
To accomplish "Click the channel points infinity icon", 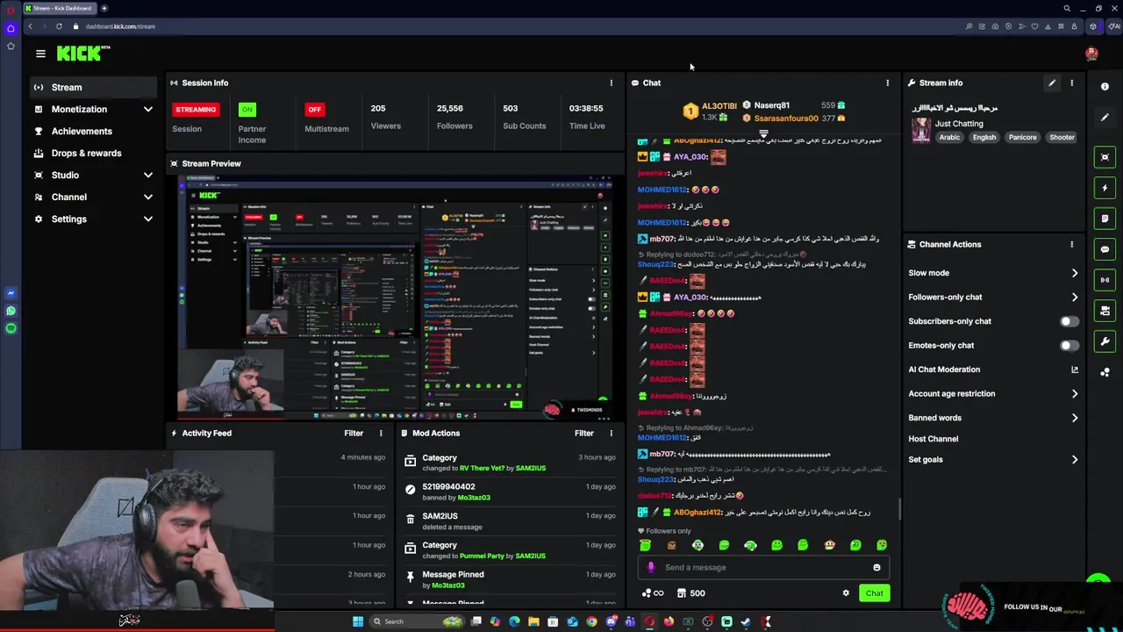I will coord(653,593).
